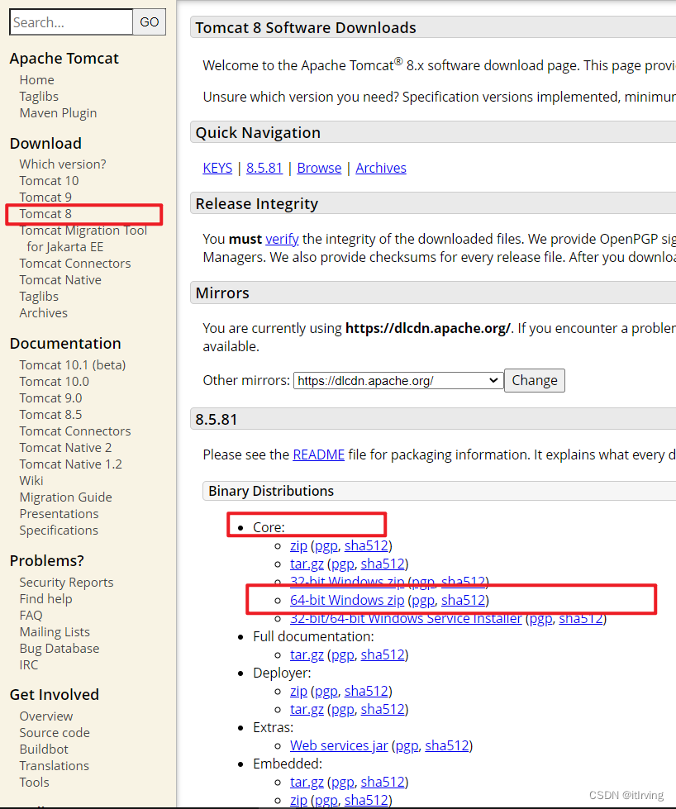Download the Core tar.gz package
676x809 pixels.
307,564
